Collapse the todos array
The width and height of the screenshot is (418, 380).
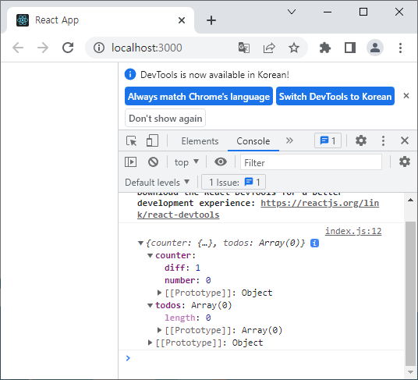click(150, 306)
